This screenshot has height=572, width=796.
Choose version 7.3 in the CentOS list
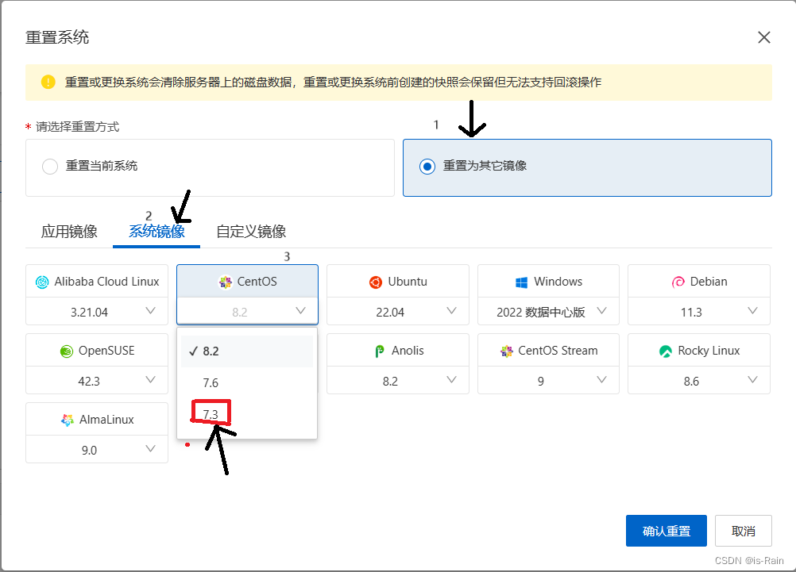(247, 414)
